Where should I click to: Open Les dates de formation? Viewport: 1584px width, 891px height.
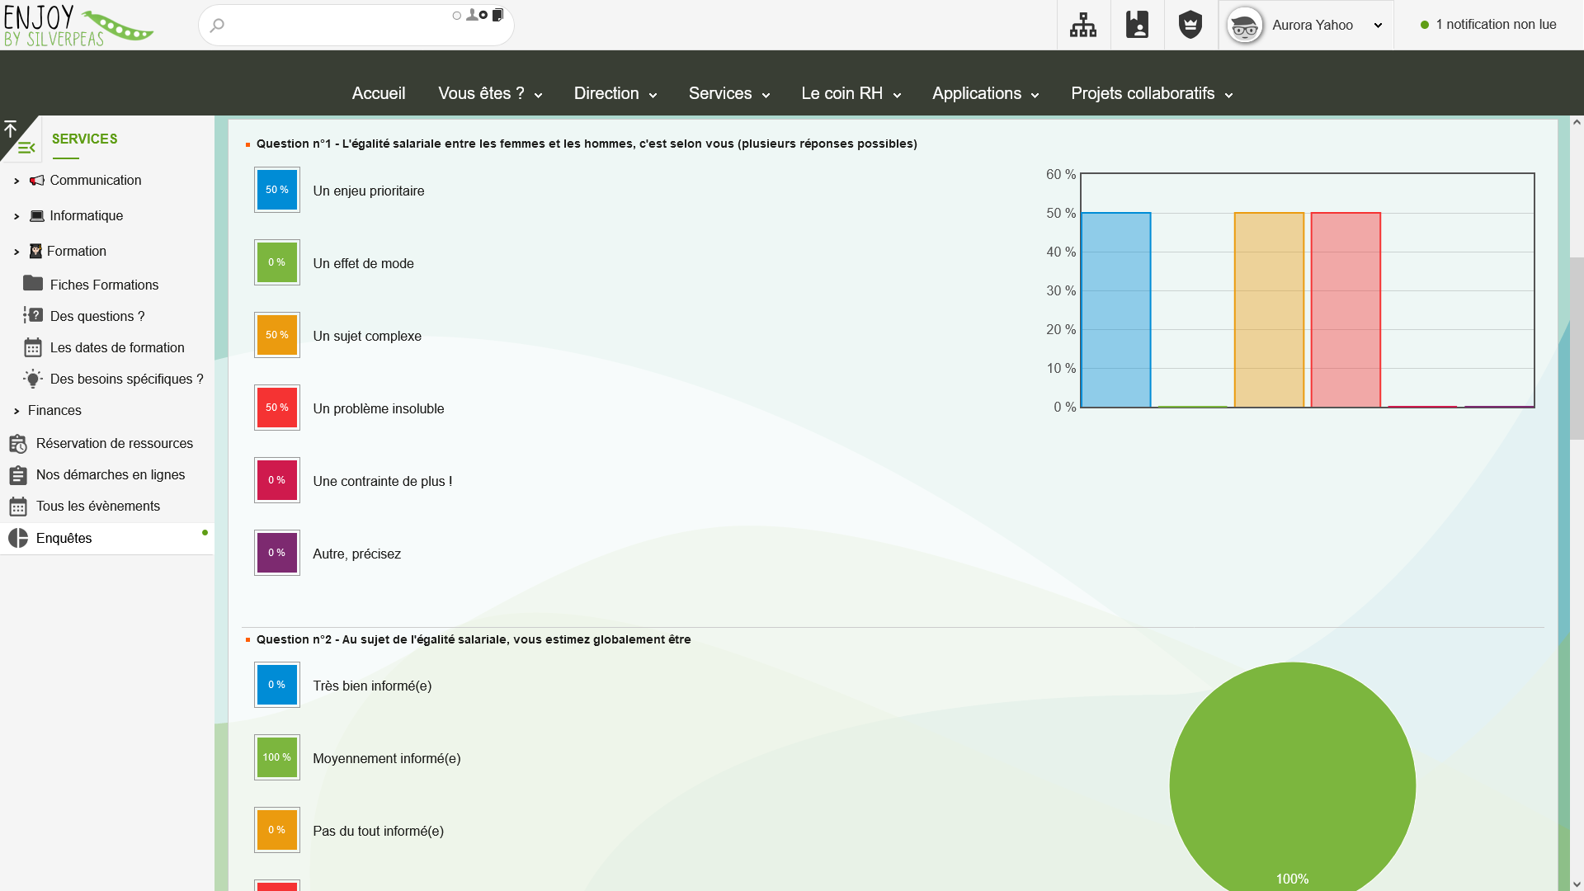[x=117, y=347]
